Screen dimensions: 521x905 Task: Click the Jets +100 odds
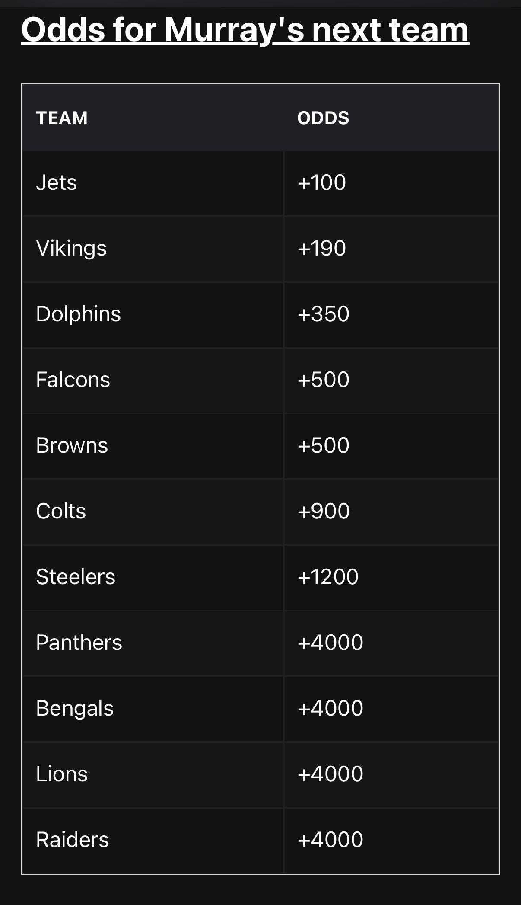pyautogui.click(x=322, y=182)
